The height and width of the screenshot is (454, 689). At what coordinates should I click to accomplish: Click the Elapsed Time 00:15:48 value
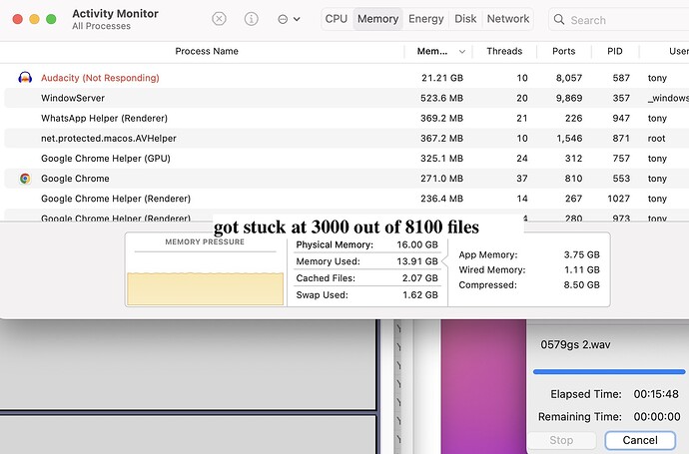tap(656, 394)
